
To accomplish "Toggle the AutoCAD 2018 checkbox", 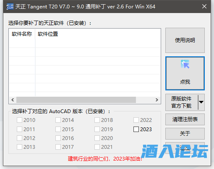I will [97, 120].
